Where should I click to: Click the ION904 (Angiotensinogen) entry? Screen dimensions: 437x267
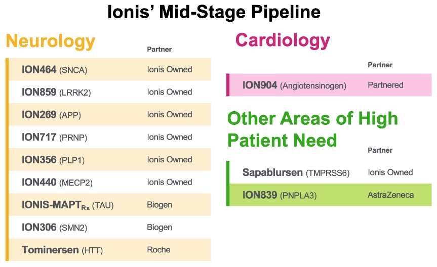(x=294, y=85)
